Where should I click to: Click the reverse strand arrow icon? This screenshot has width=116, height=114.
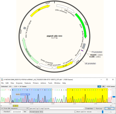[104, 86]
